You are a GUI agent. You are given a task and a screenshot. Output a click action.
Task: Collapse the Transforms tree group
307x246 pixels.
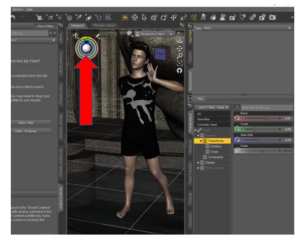pyautogui.click(x=201, y=141)
